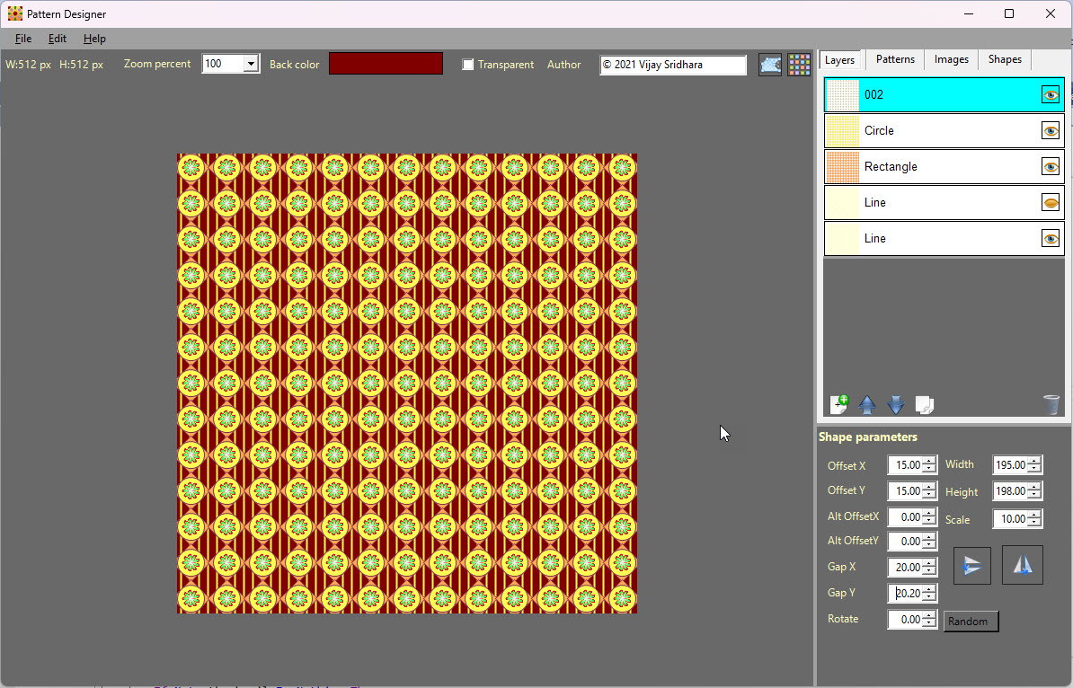Decrease Gap X using its down spinner arrow
Viewport: 1073px width, 688px height.
tap(928, 571)
